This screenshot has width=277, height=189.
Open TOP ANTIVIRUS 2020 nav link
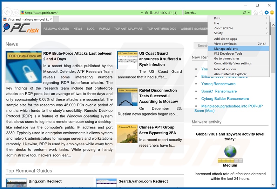point(162,29)
